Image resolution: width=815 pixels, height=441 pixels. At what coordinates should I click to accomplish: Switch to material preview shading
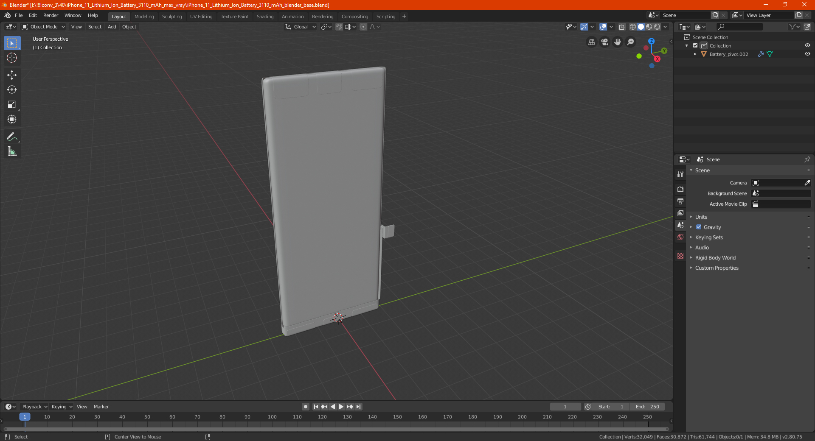(649, 27)
